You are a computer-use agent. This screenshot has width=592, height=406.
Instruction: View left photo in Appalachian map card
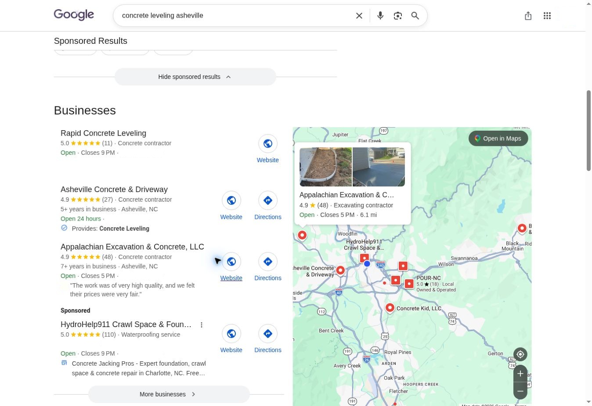click(325, 167)
